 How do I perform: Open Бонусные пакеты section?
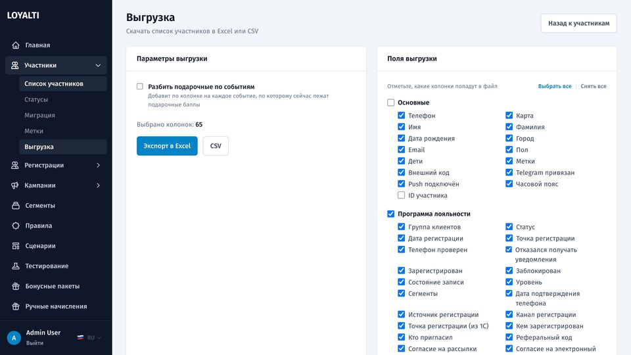[x=56, y=286]
